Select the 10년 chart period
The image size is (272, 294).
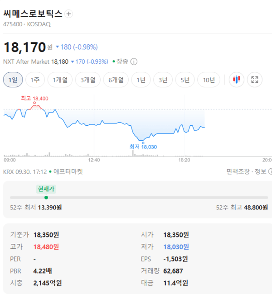pos(209,80)
